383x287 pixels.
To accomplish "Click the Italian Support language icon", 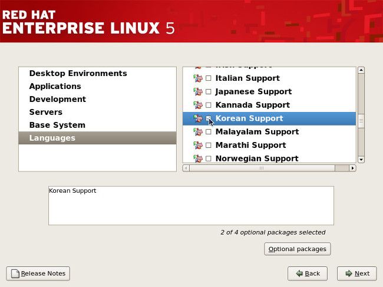I will click(x=198, y=78).
